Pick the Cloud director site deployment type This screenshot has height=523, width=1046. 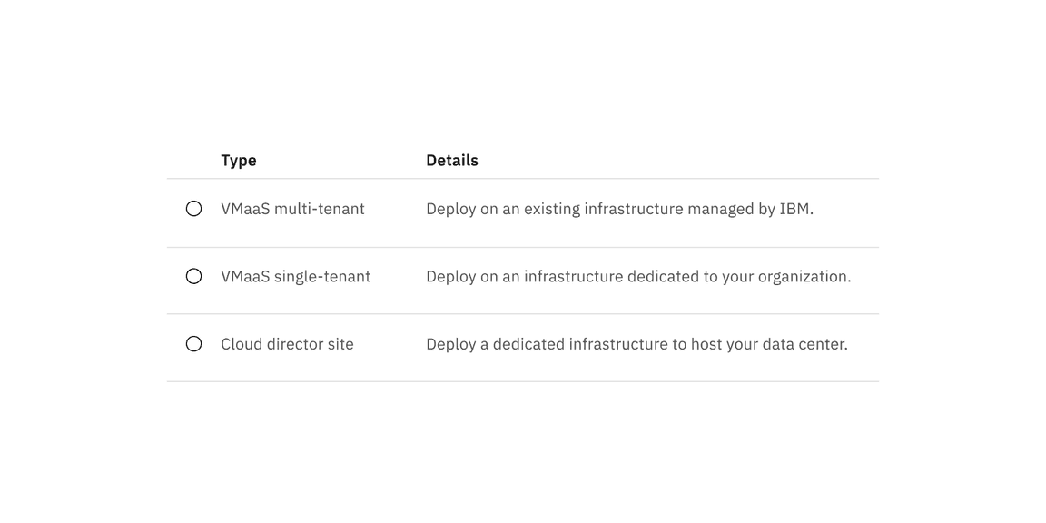[x=193, y=343]
